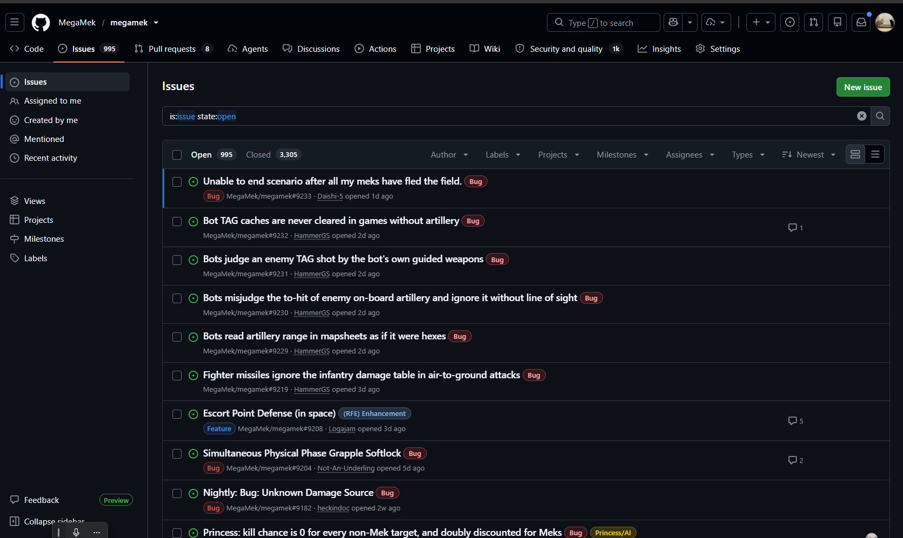Open the Copilot chat icon
This screenshot has height=538, width=903.
pyautogui.click(x=673, y=22)
